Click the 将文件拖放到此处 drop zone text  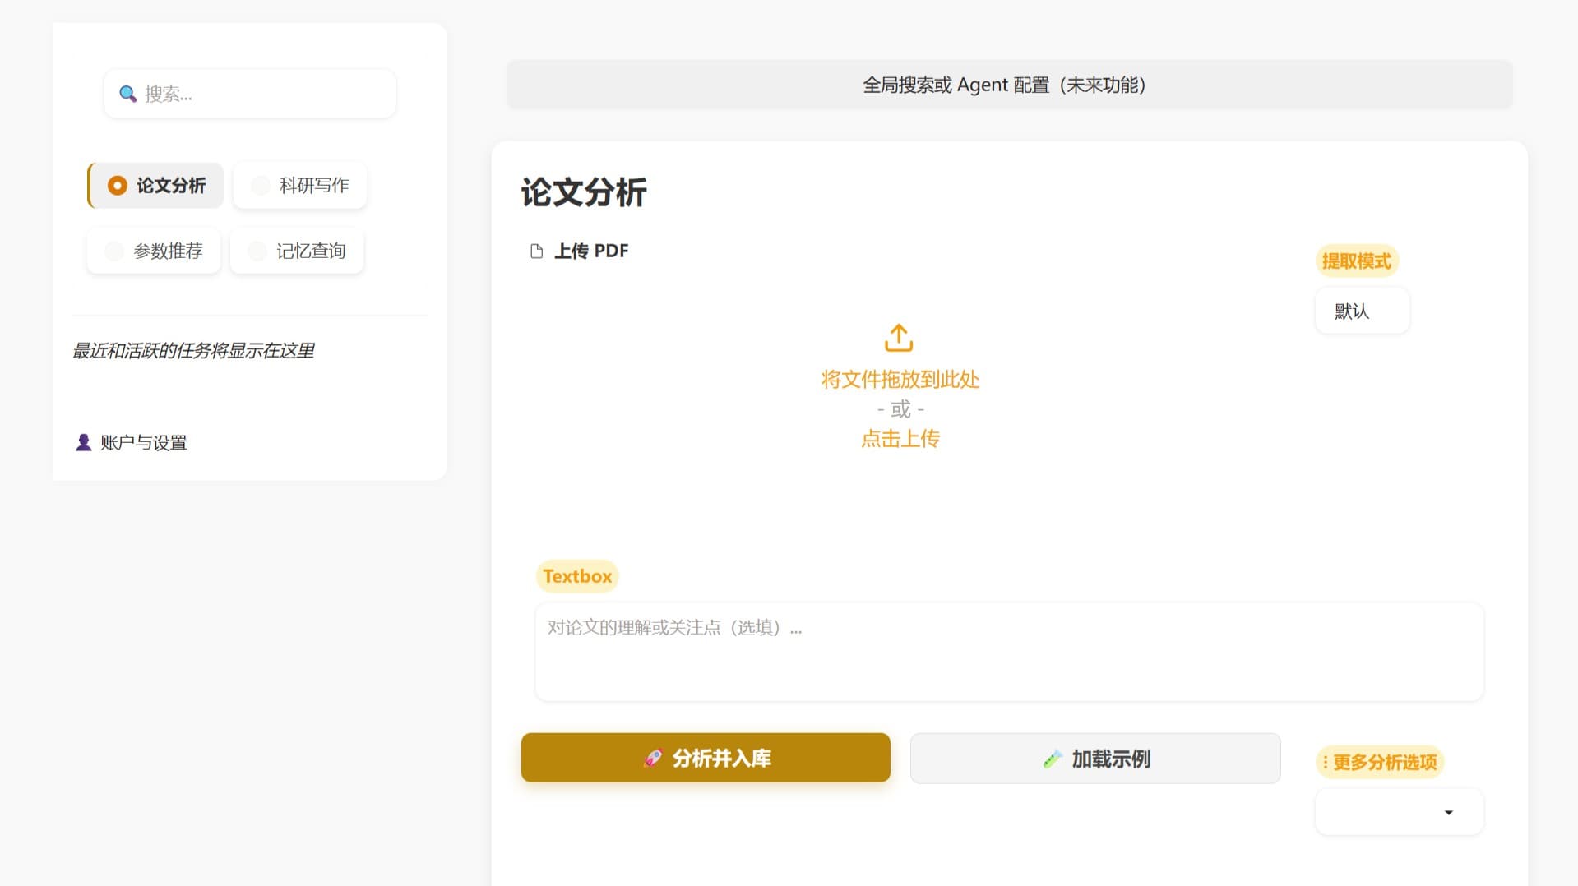coord(900,380)
